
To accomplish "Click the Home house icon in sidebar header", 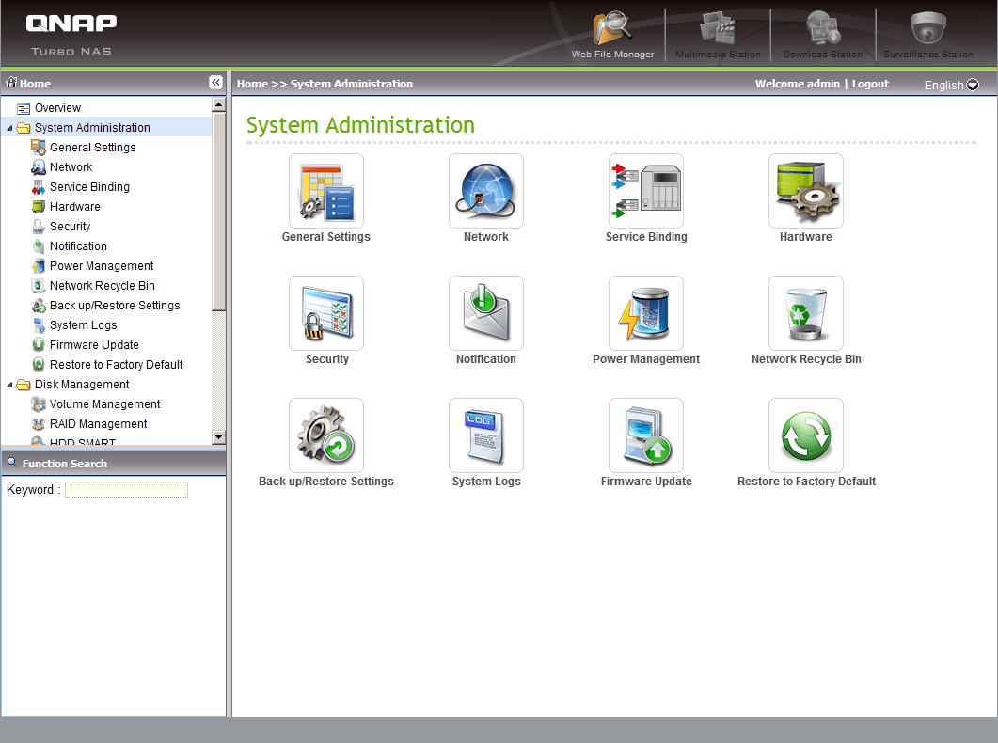I will pyautogui.click(x=11, y=82).
